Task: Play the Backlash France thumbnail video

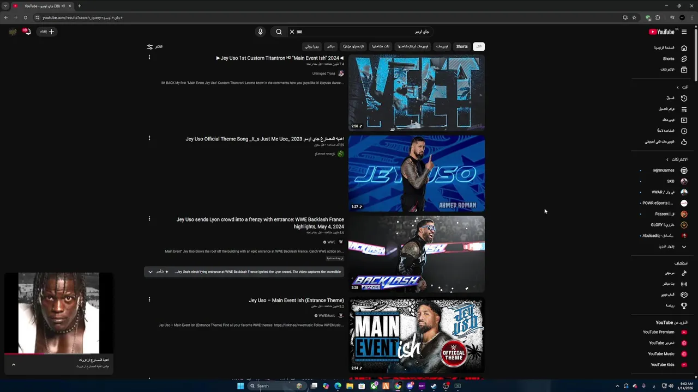Action: pyautogui.click(x=417, y=254)
